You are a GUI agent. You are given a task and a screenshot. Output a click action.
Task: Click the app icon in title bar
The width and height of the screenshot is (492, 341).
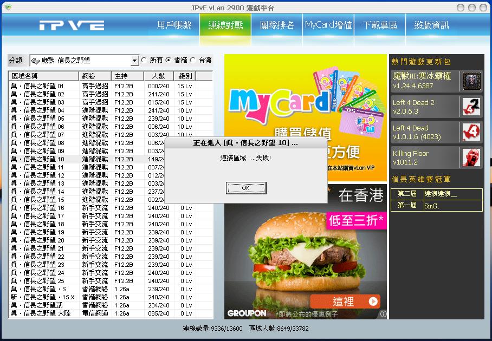click(x=8, y=7)
